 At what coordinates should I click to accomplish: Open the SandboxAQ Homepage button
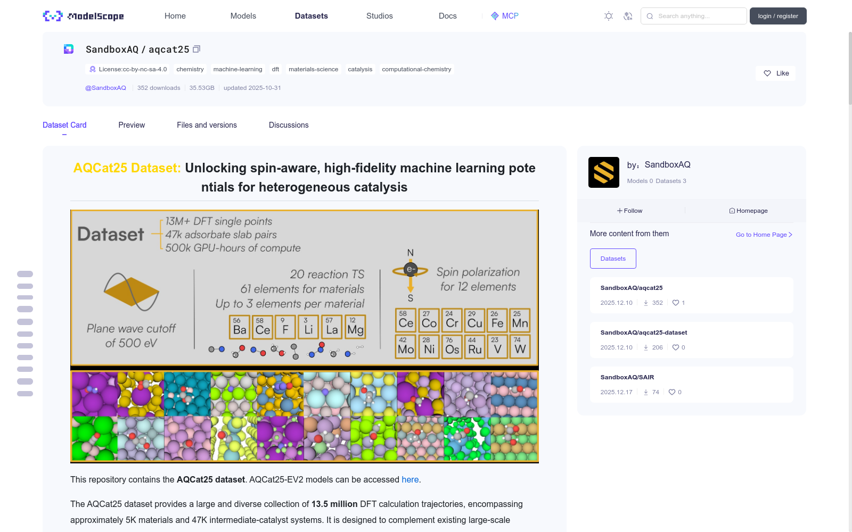749,211
